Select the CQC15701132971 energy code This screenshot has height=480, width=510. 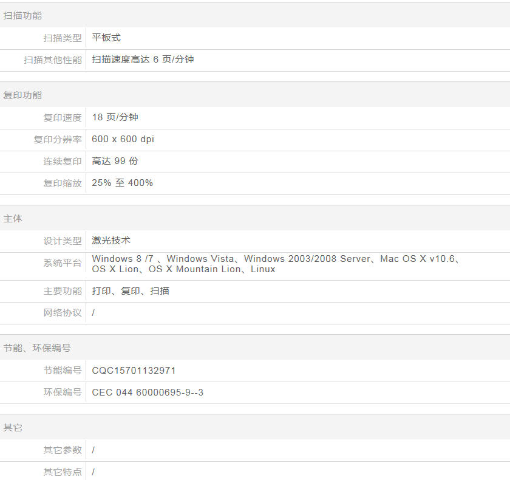coord(134,371)
